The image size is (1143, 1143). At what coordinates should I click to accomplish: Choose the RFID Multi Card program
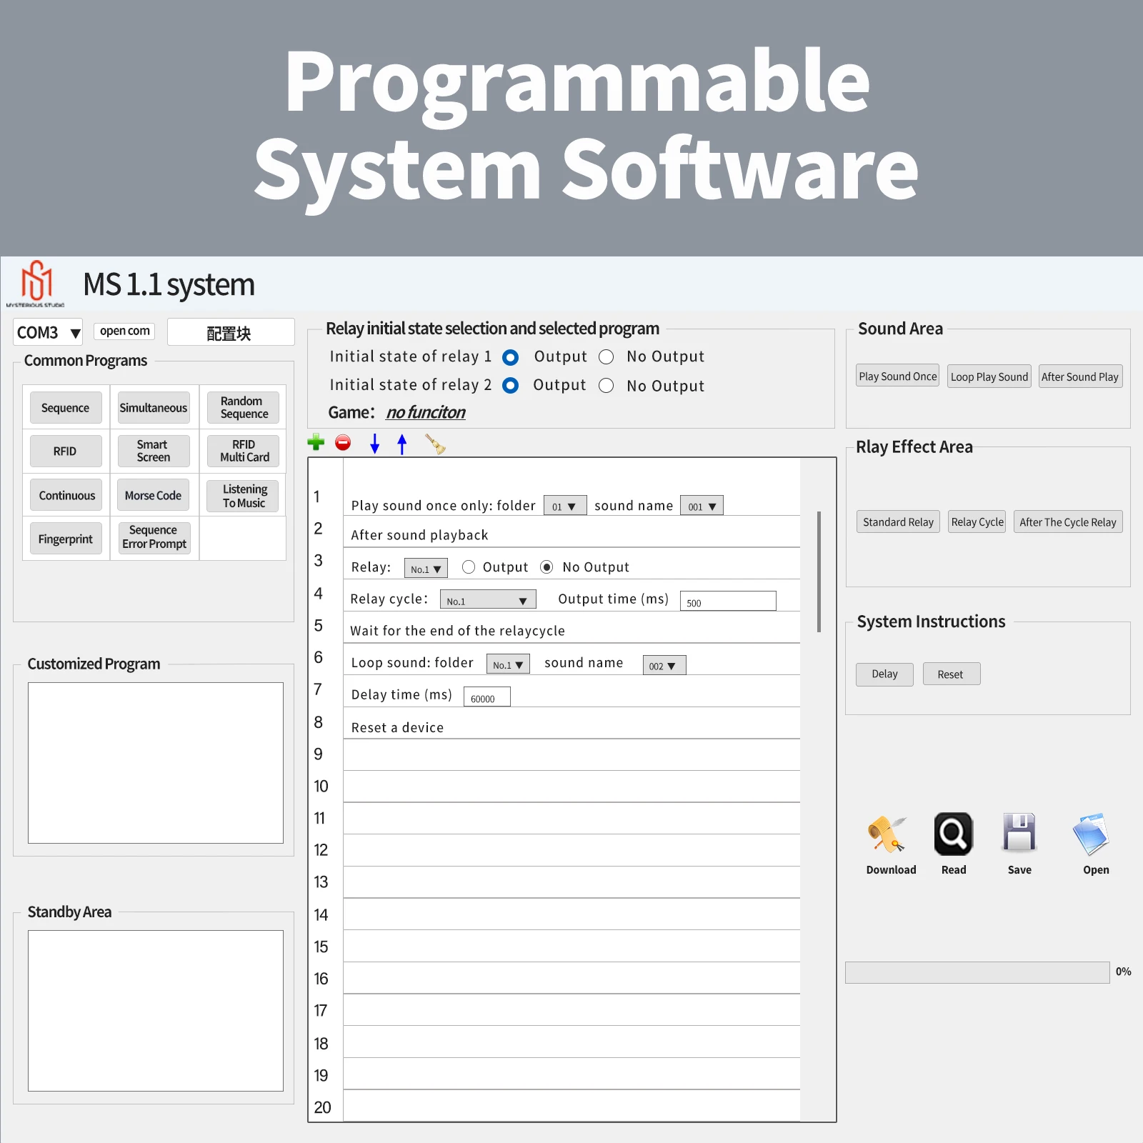pyautogui.click(x=244, y=451)
